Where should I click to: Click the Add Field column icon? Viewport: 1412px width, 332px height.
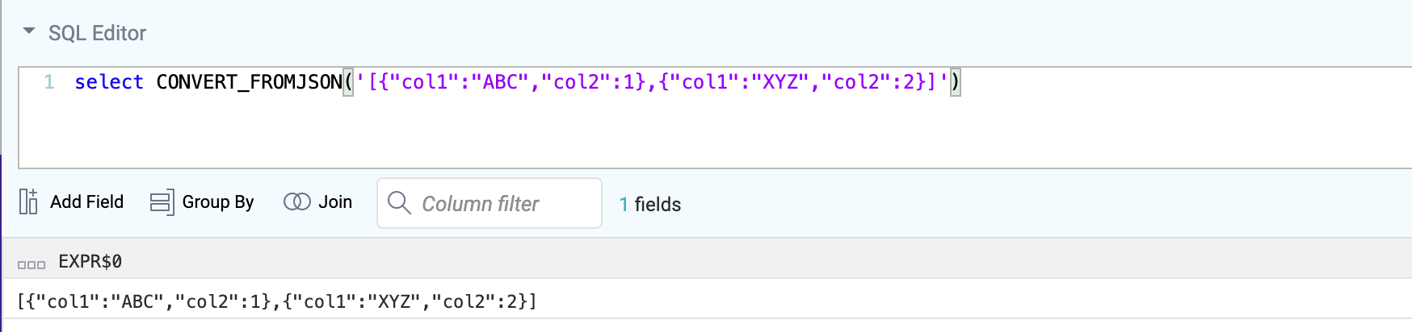(x=28, y=201)
